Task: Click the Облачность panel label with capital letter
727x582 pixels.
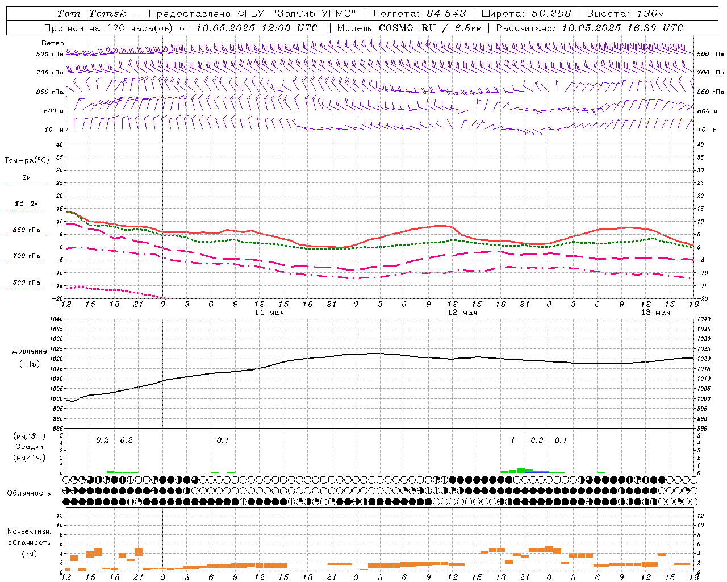Action: click(29, 493)
